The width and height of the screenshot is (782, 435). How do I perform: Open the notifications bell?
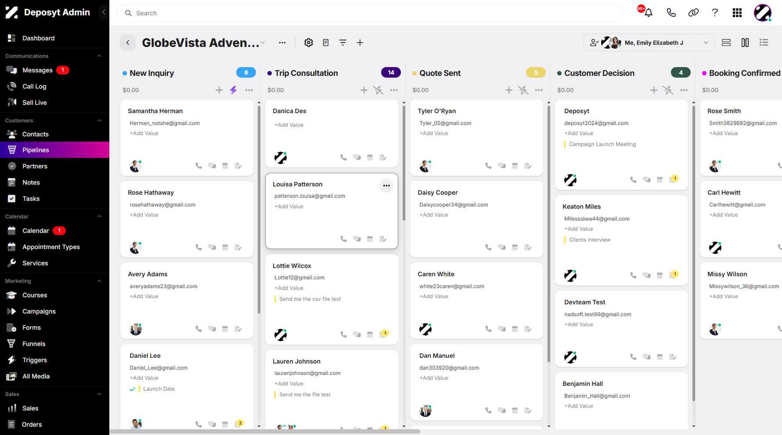coord(648,13)
